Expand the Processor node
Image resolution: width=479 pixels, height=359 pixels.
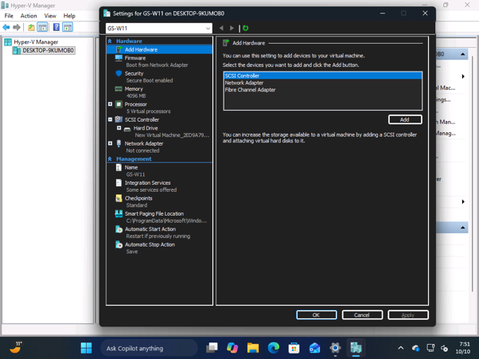[111, 104]
